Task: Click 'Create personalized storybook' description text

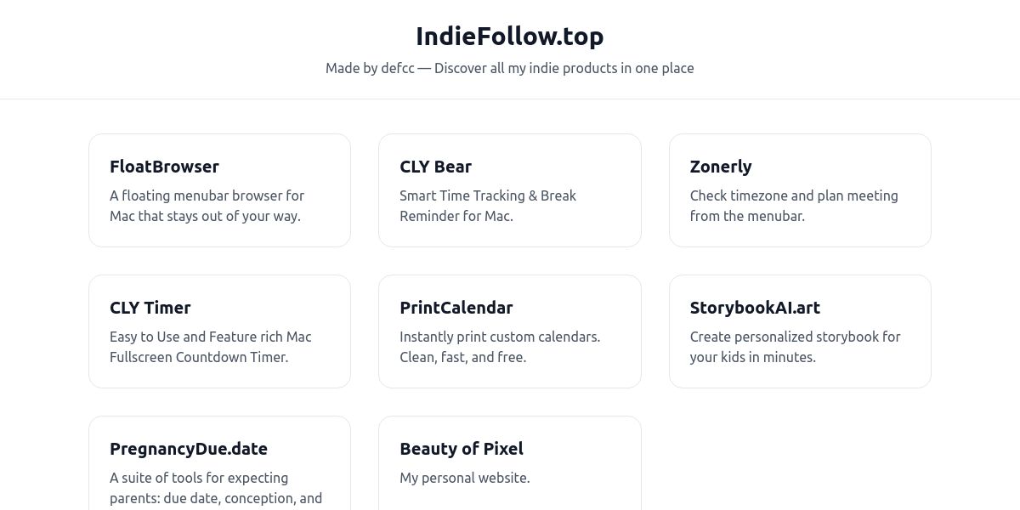Action: click(x=795, y=337)
